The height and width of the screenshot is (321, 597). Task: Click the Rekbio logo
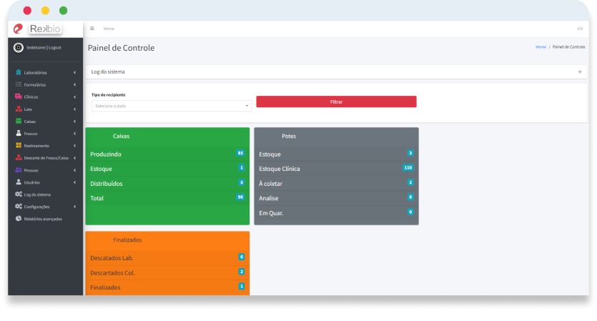tap(45, 29)
